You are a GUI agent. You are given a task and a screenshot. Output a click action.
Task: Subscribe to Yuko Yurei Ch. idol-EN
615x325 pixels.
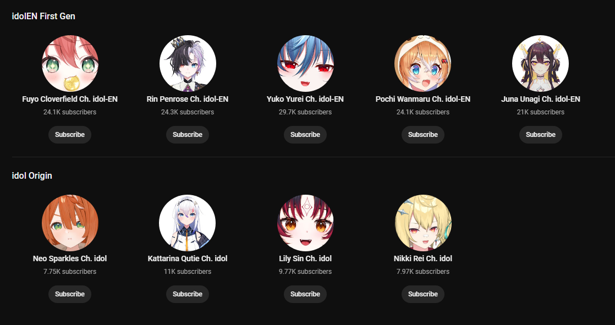point(305,135)
